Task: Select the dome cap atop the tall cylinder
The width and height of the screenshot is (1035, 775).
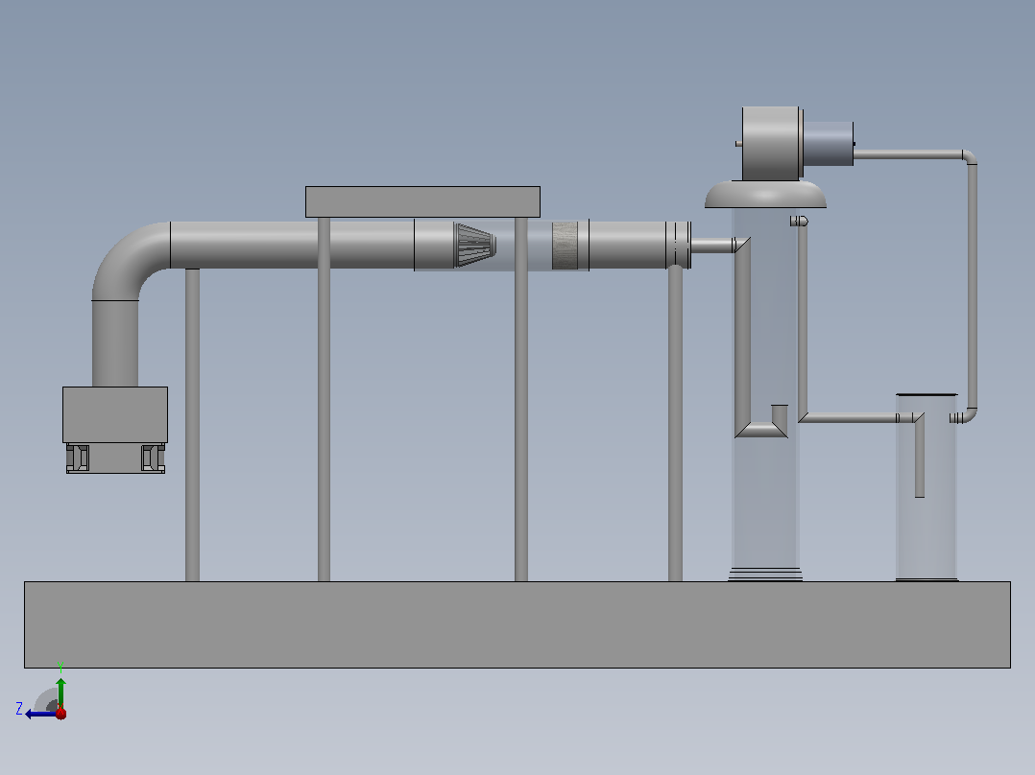Action: point(766,195)
